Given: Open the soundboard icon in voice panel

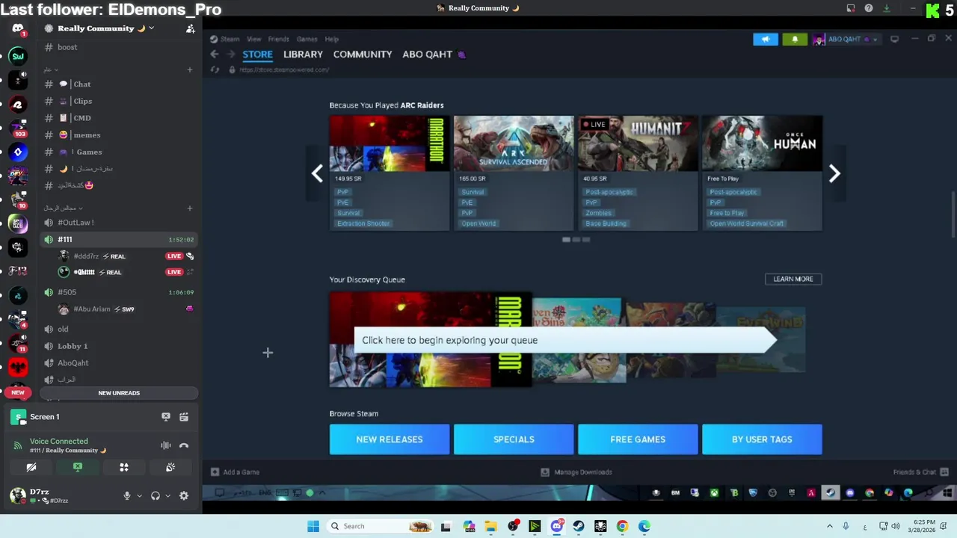Looking at the screenshot, I should pyautogui.click(x=170, y=468).
